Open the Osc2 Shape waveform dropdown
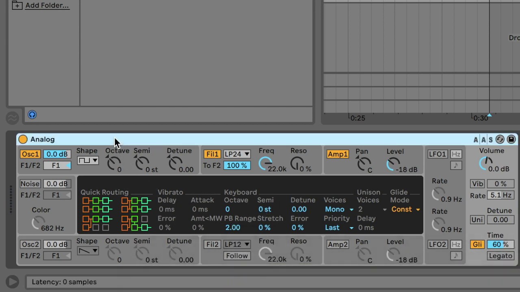The height and width of the screenshot is (292, 520). pyautogui.click(x=88, y=251)
